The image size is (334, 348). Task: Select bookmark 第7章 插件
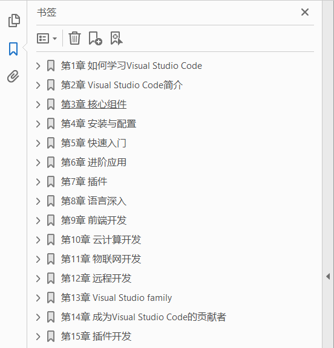point(84,181)
